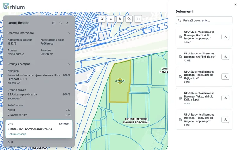Screen dimensions: 240x150
Task: Click the Nema adrese value
Action: click(16, 54)
